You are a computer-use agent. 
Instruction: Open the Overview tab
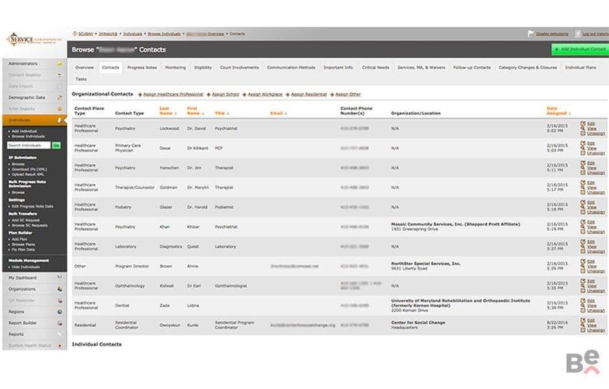[x=84, y=67]
